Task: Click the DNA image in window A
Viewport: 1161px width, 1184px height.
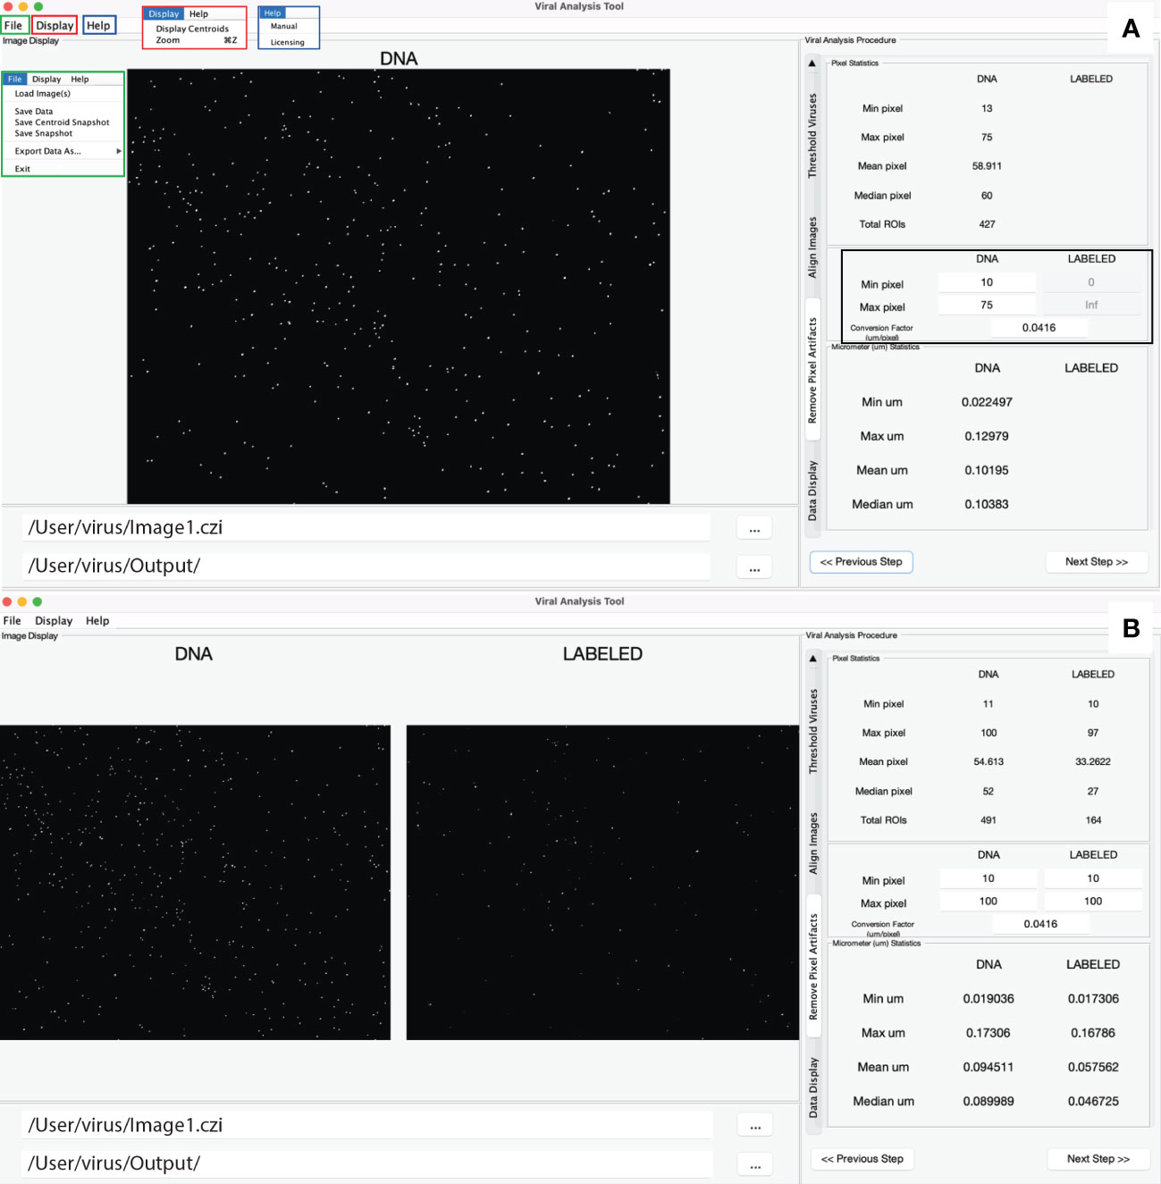Action: (399, 286)
